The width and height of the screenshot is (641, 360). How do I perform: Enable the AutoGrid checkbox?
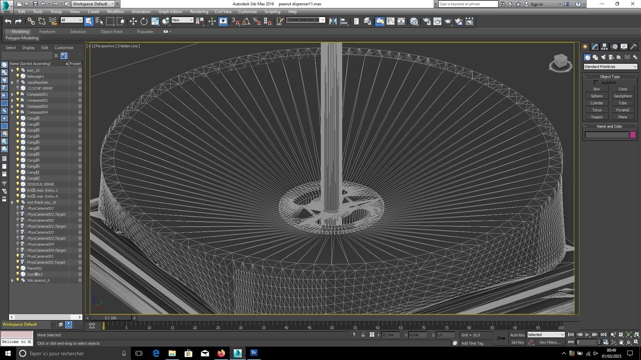pos(596,83)
